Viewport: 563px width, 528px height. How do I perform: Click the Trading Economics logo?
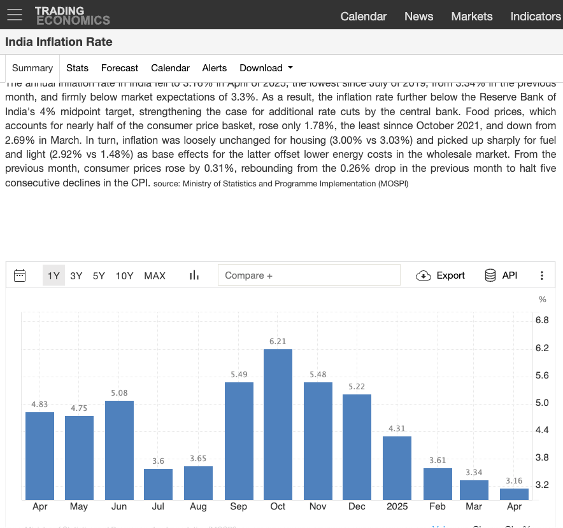[x=72, y=15]
